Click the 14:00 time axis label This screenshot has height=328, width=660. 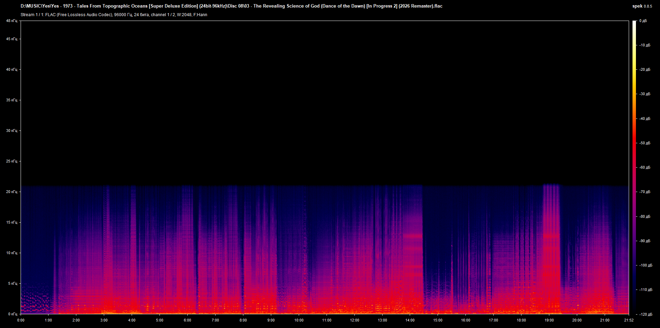[410, 320]
